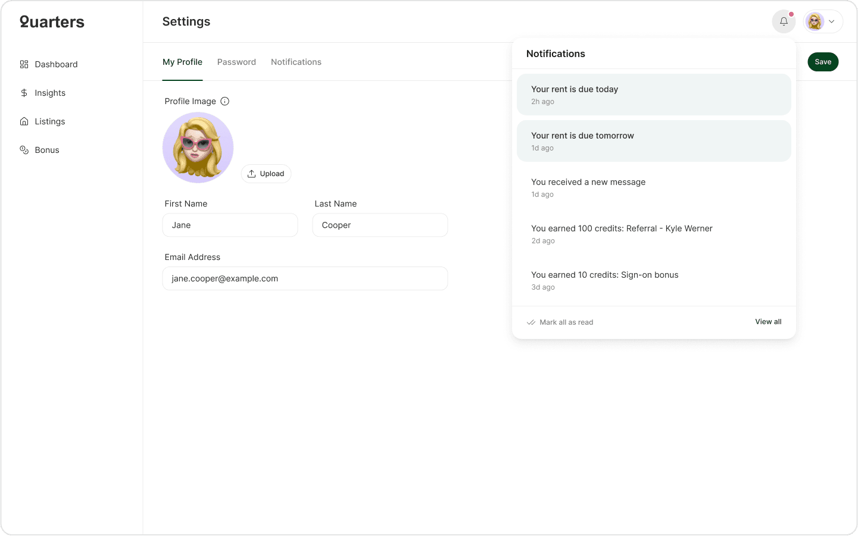858x536 pixels.
Task: Open notifications via the bell icon
Action: tap(784, 21)
